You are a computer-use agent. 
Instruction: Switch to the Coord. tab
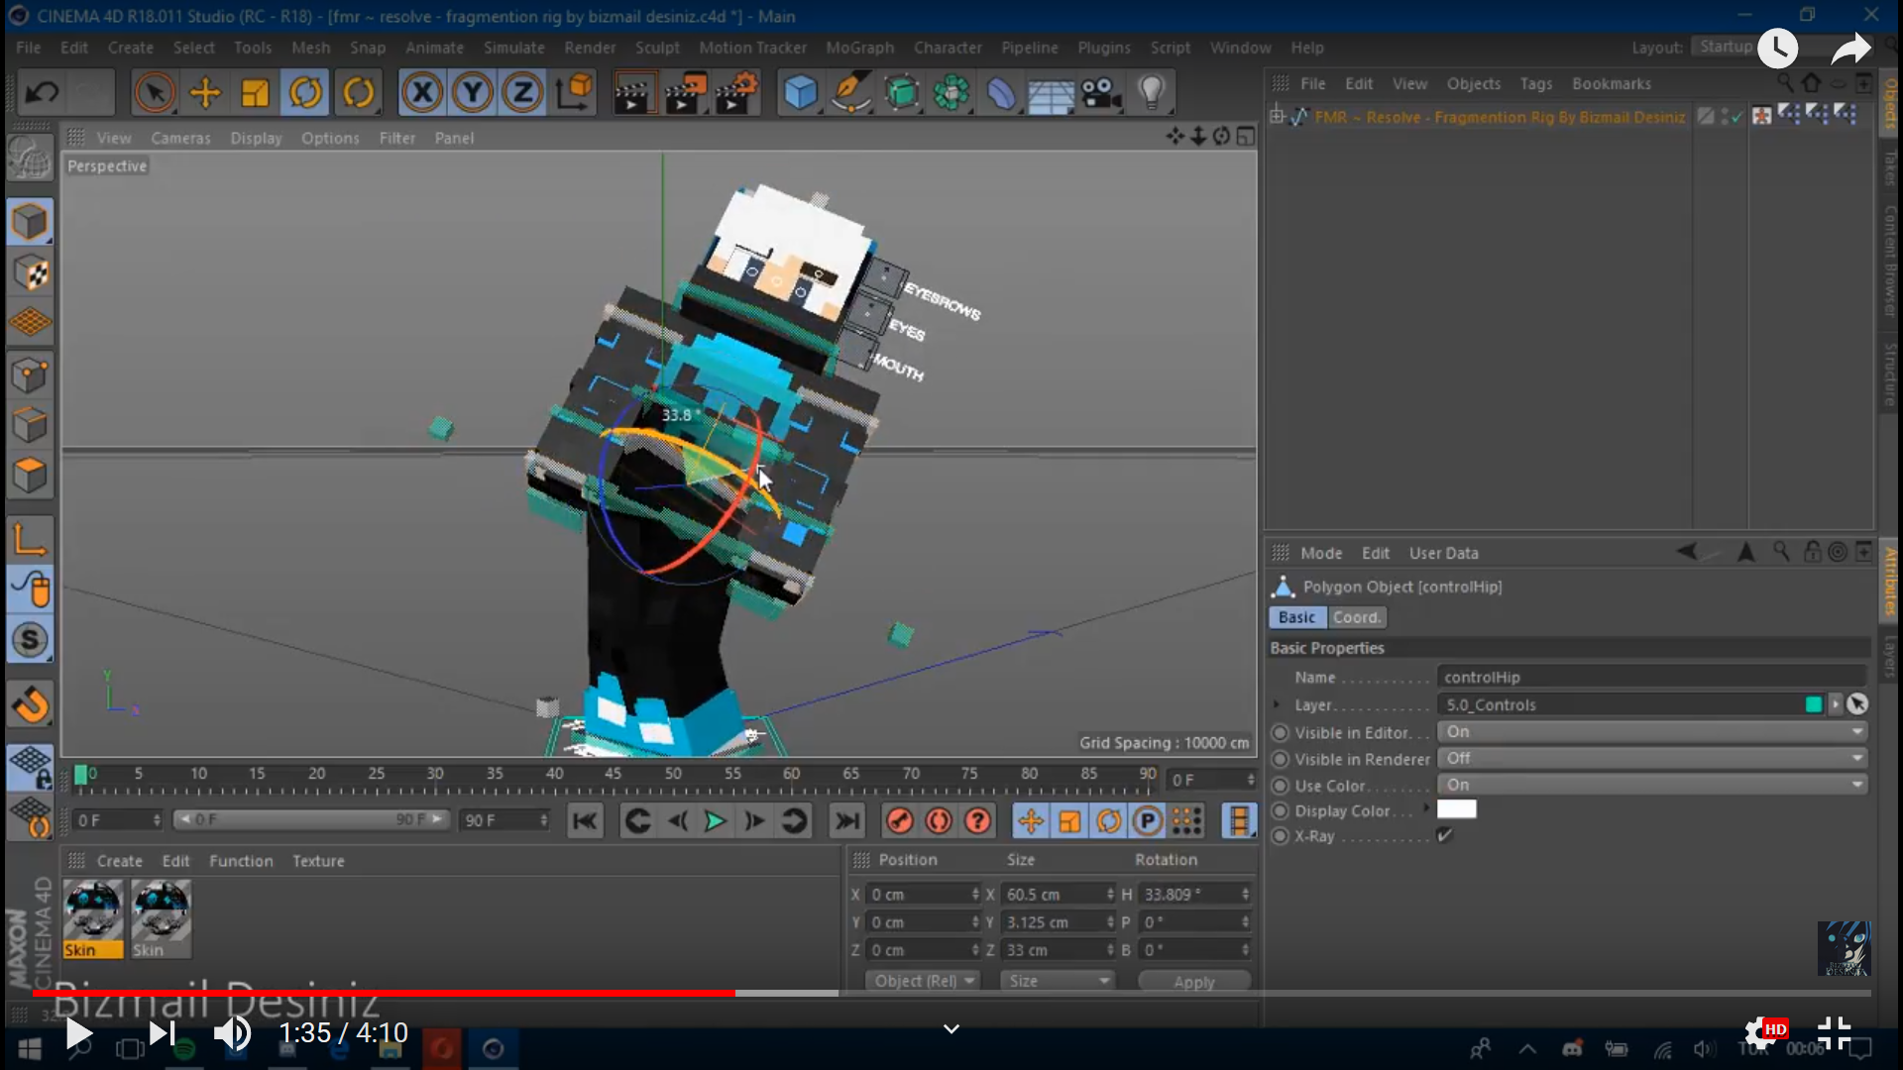coord(1356,617)
